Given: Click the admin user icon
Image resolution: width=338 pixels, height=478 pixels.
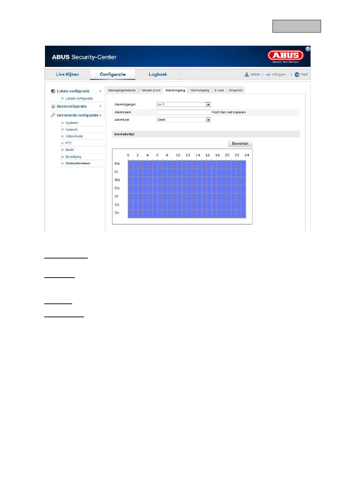Looking at the screenshot, I should 247,74.
